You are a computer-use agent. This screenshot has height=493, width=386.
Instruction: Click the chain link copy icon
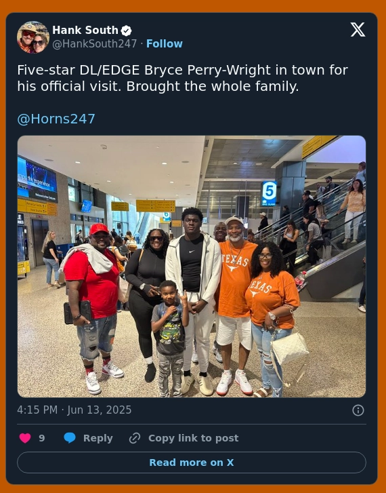(x=135, y=438)
